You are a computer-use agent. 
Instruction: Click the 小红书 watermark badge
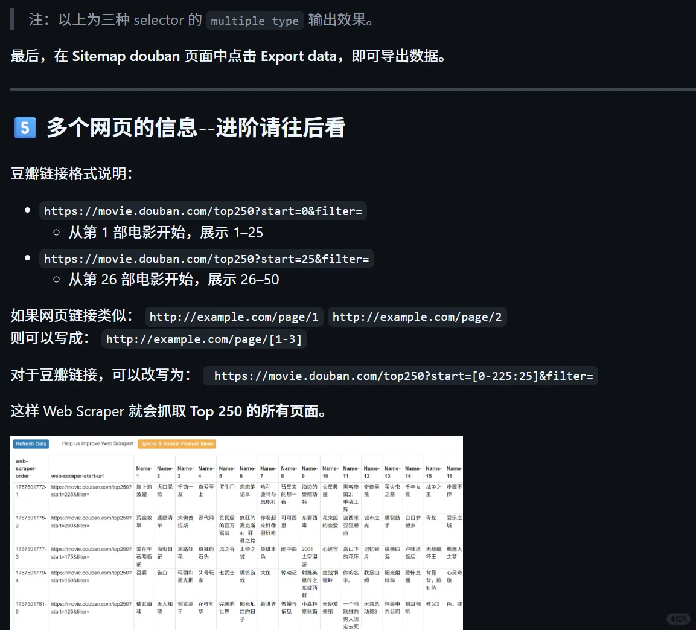[677, 619]
